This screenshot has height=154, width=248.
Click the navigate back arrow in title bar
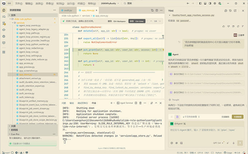[188, 3]
